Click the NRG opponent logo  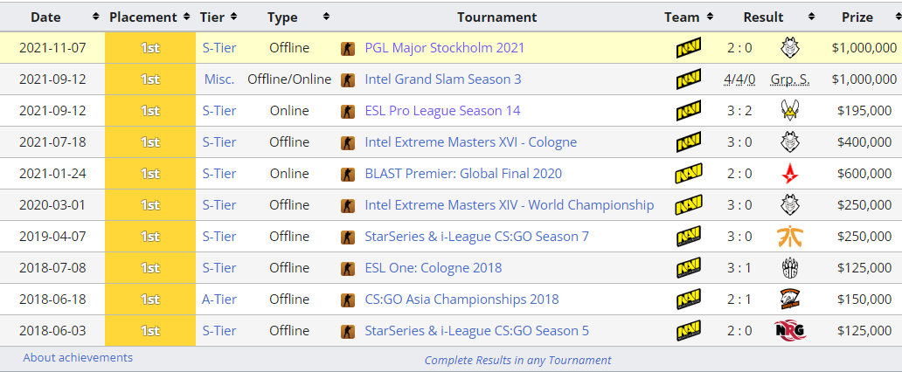[x=790, y=331]
